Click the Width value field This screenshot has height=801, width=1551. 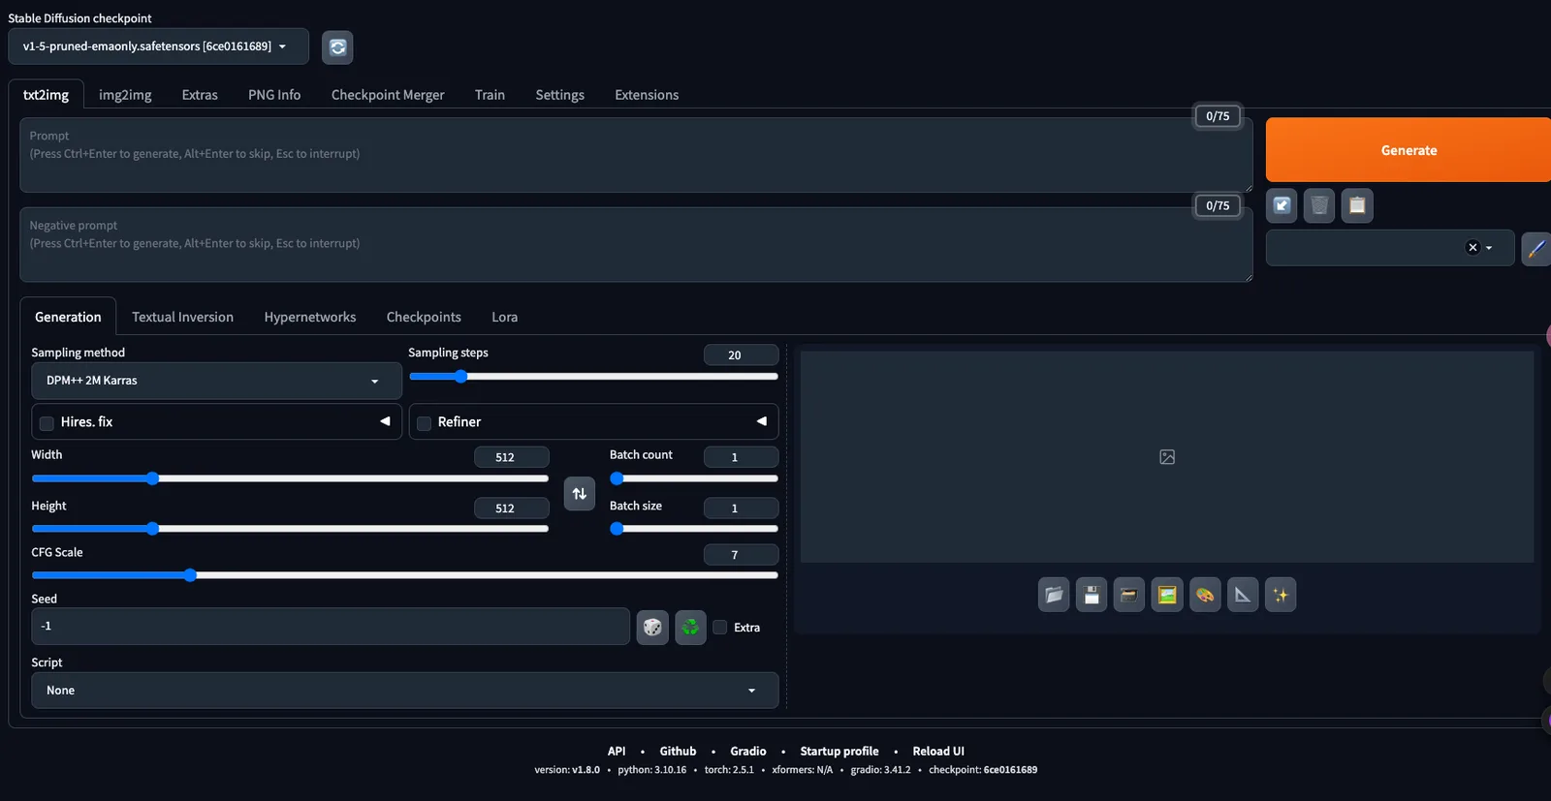511,457
